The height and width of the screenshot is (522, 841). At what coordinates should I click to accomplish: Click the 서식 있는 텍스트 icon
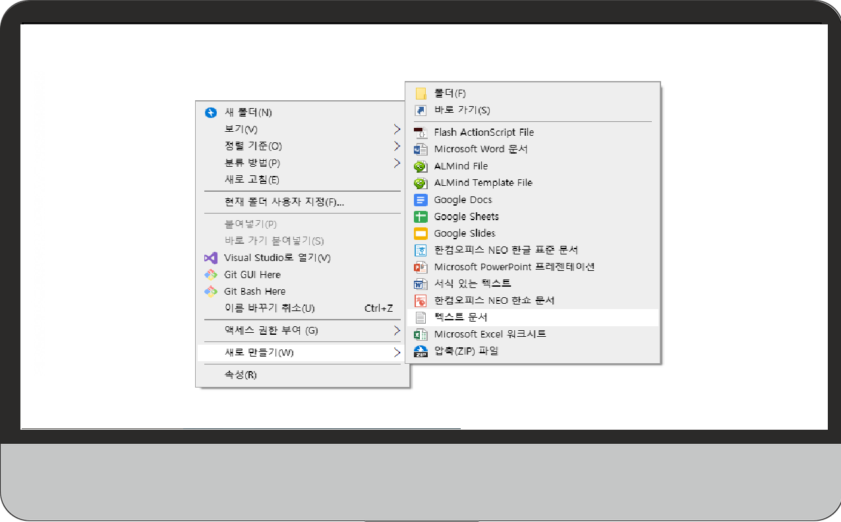click(420, 283)
